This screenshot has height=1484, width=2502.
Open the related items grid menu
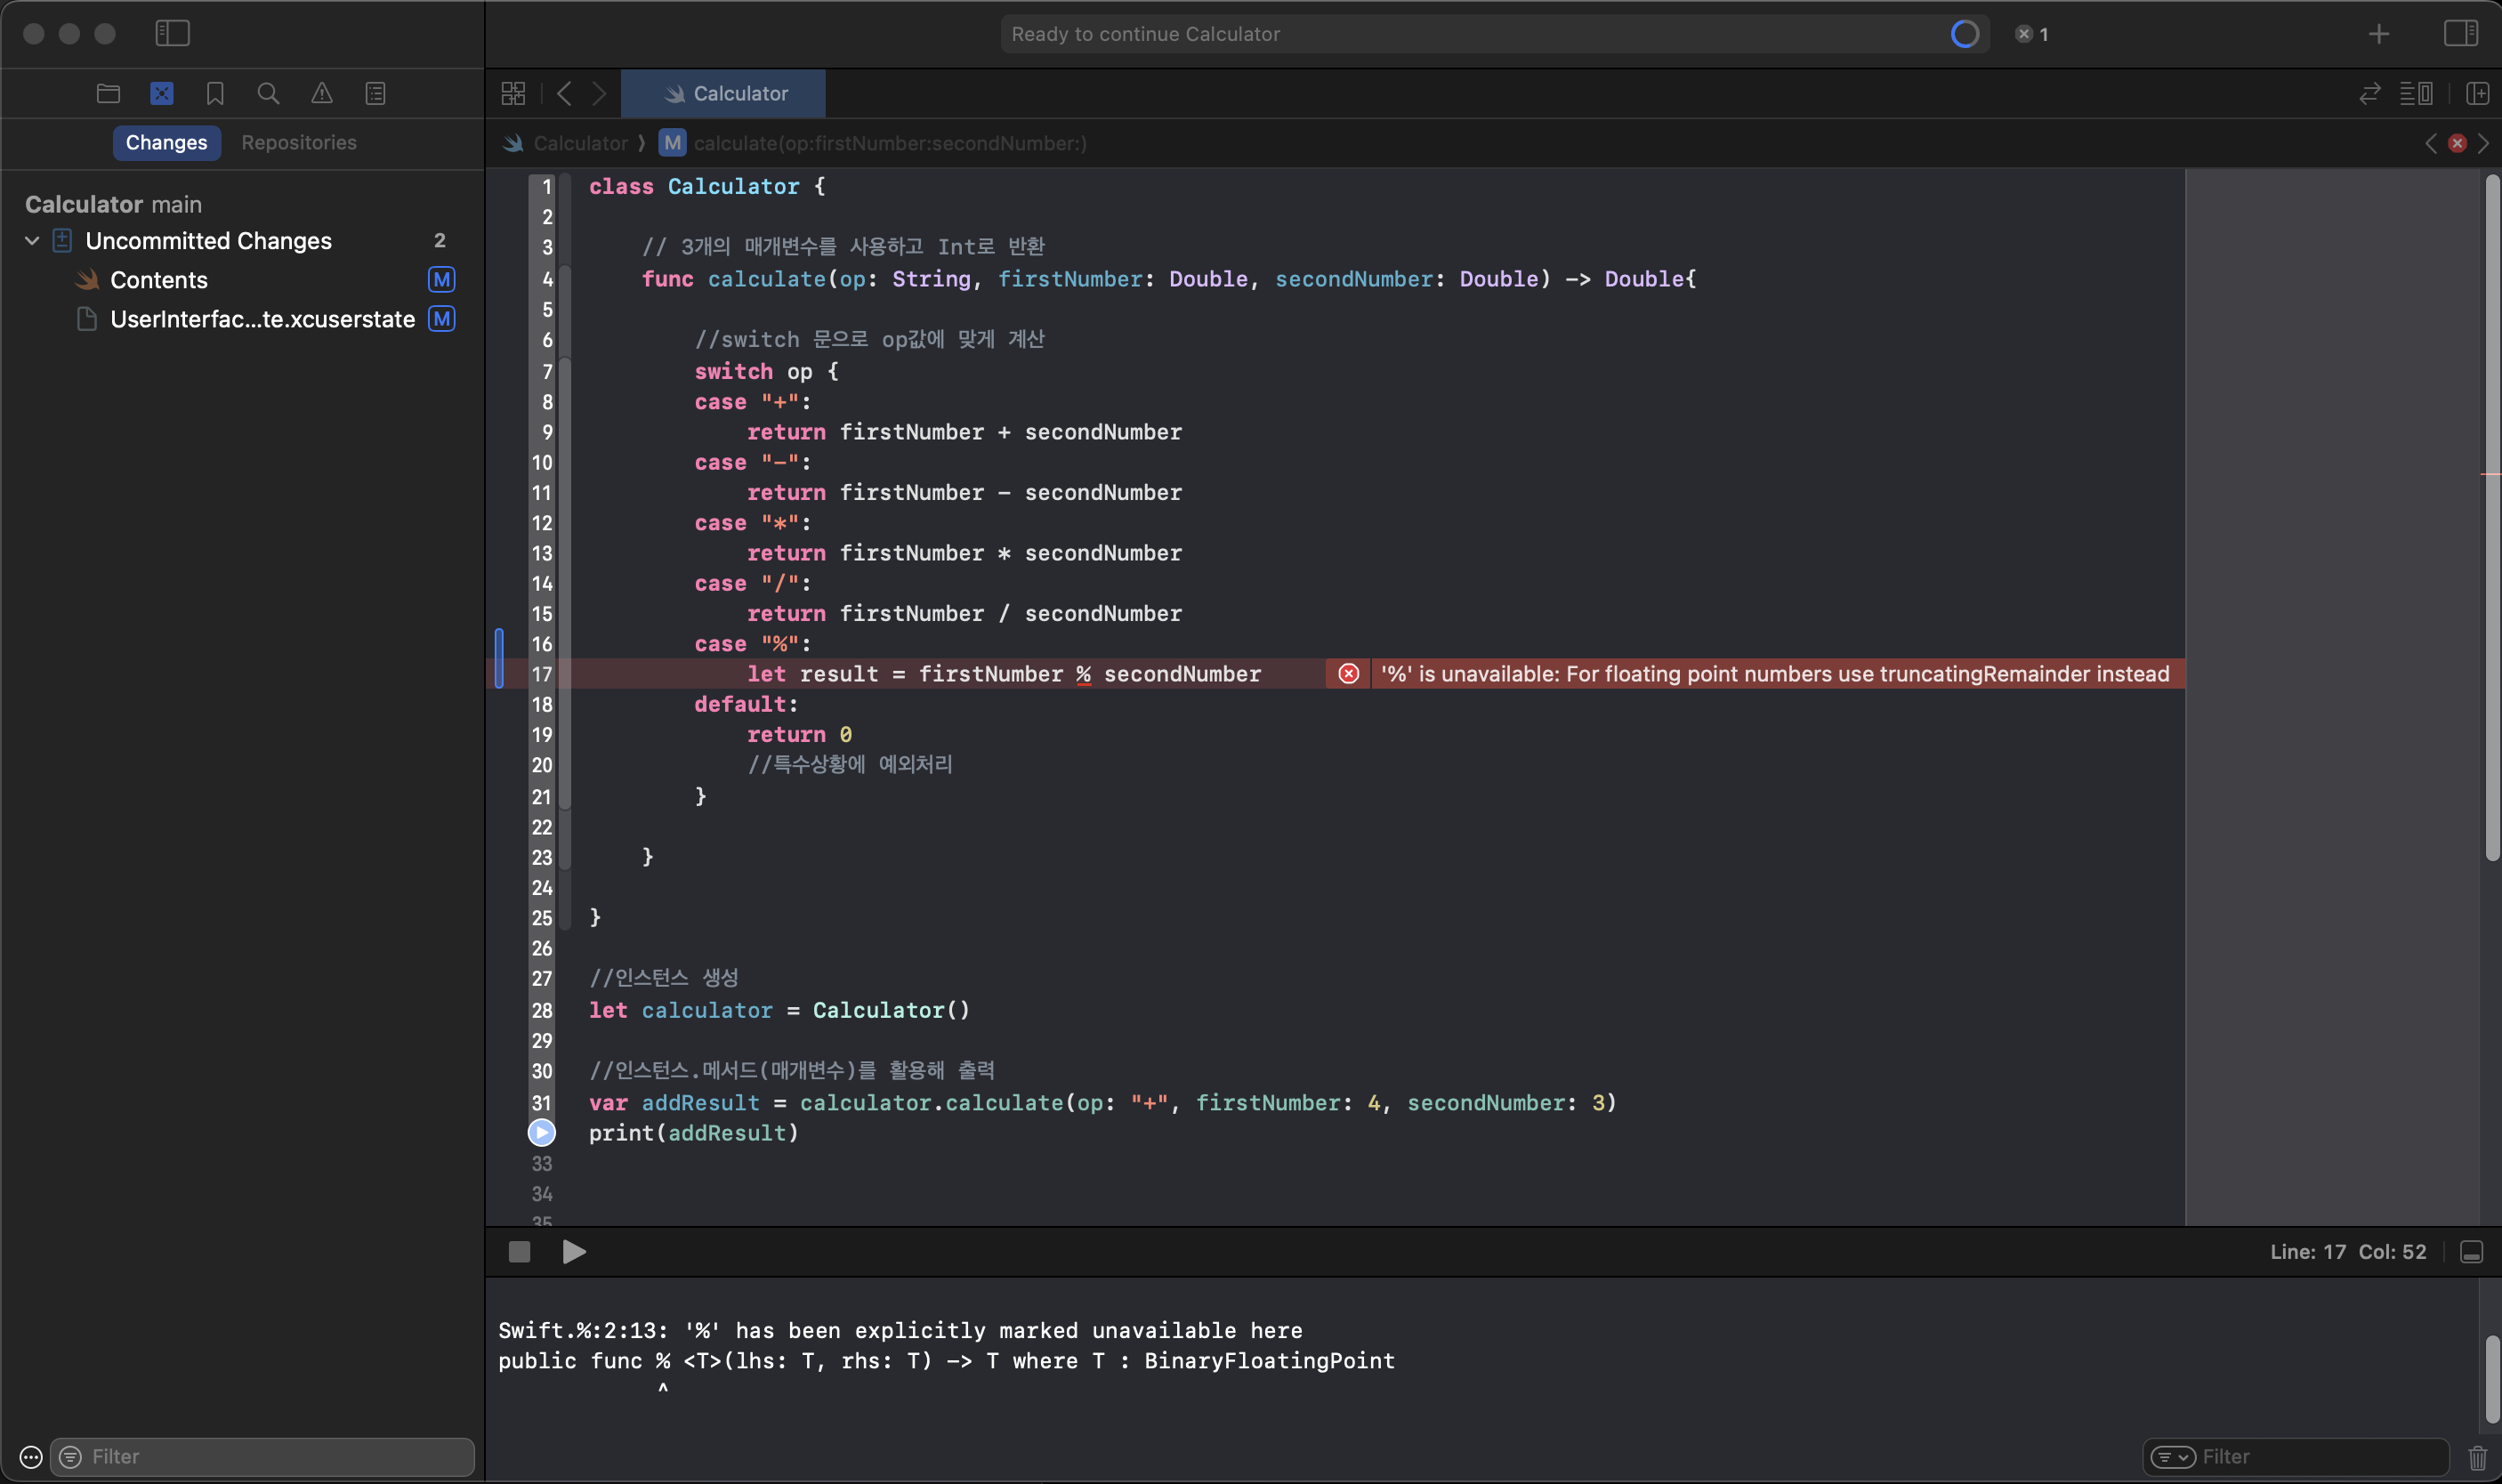pyautogui.click(x=513, y=93)
